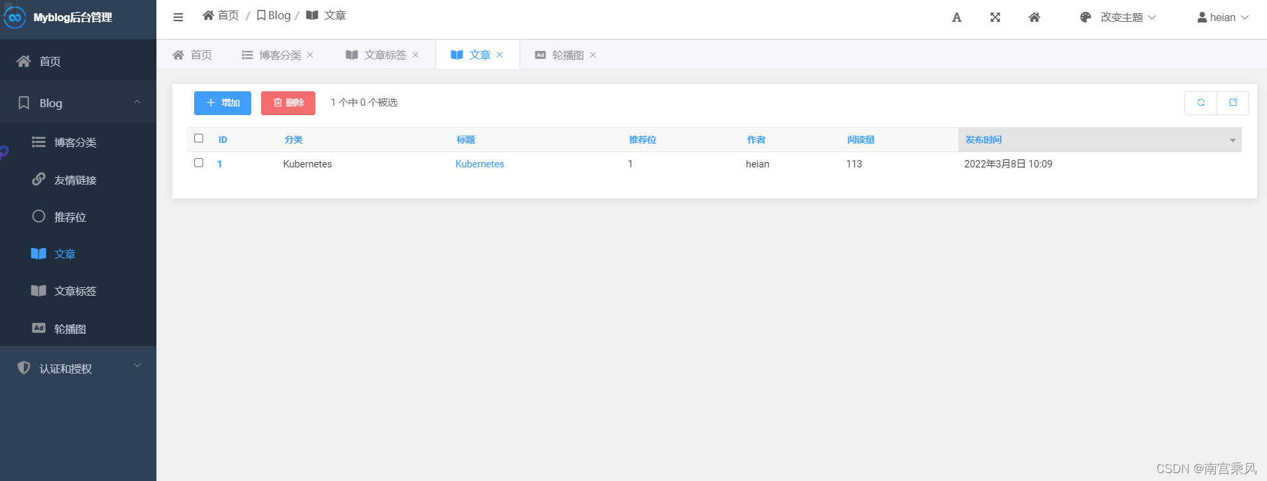Close the 博客分类 tab
This screenshot has width=1267, height=481.
click(x=310, y=55)
